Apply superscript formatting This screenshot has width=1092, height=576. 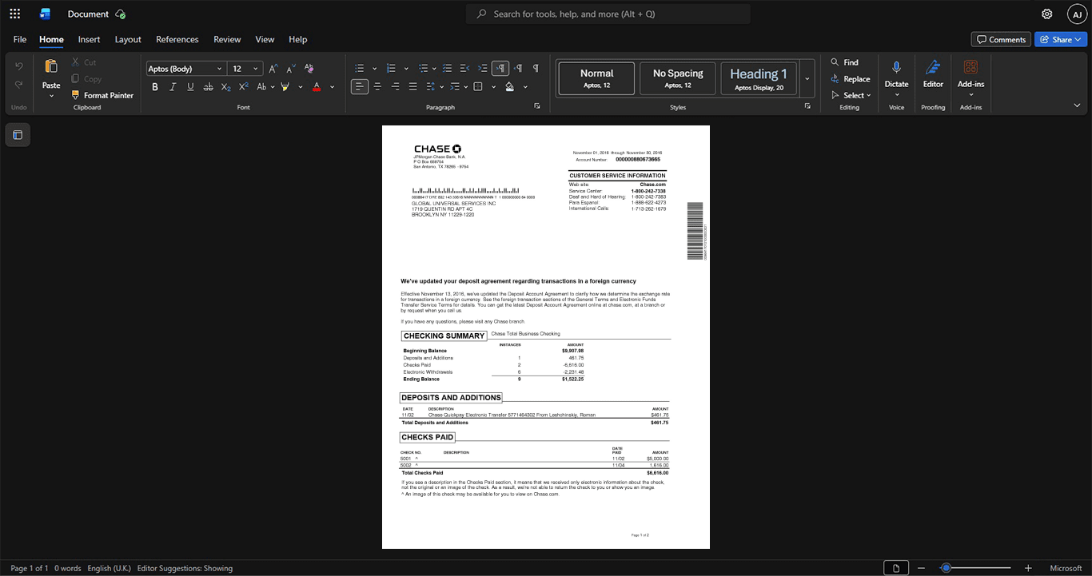click(244, 86)
